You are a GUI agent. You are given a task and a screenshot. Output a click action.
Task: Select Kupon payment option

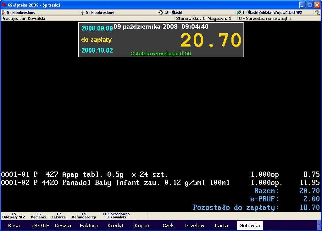click(142, 225)
